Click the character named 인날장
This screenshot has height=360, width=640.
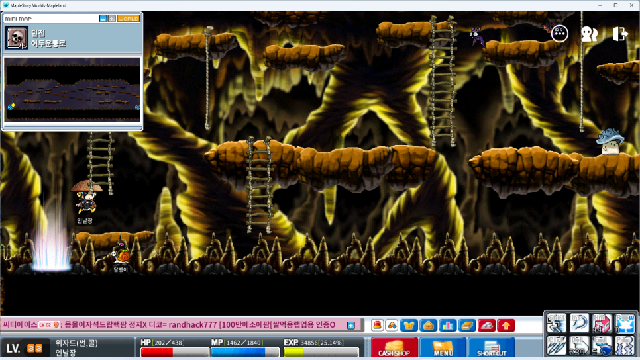(85, 198)
